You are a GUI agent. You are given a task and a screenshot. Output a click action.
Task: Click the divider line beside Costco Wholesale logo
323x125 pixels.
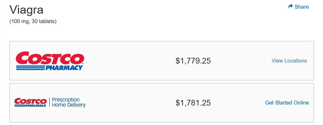[49, 102]
